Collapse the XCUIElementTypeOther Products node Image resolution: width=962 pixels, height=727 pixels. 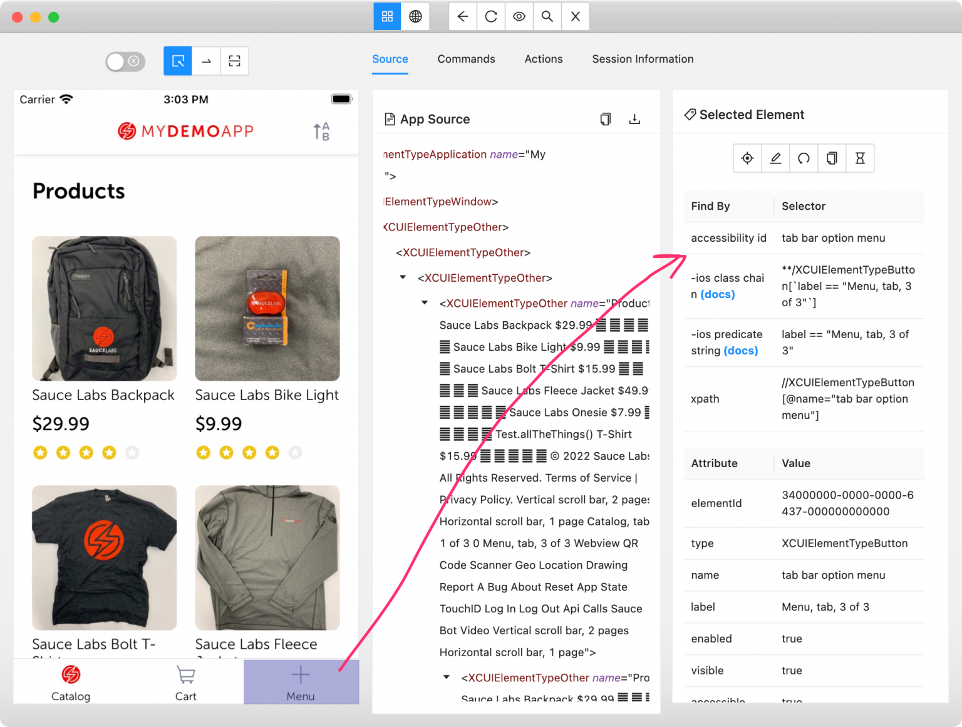click(425, 303)
